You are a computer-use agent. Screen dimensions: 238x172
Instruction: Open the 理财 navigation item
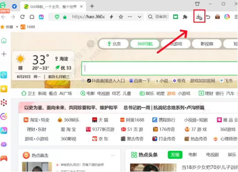pyautogui.click(x=206, y=93)
